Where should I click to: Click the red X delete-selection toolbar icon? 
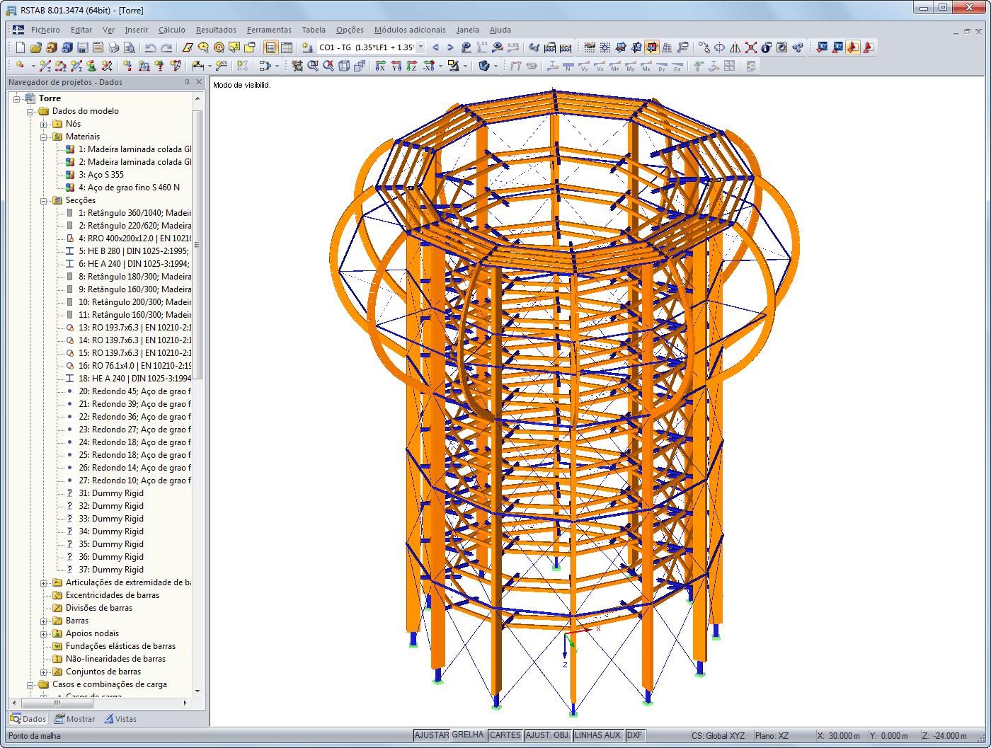coord(751,47)
